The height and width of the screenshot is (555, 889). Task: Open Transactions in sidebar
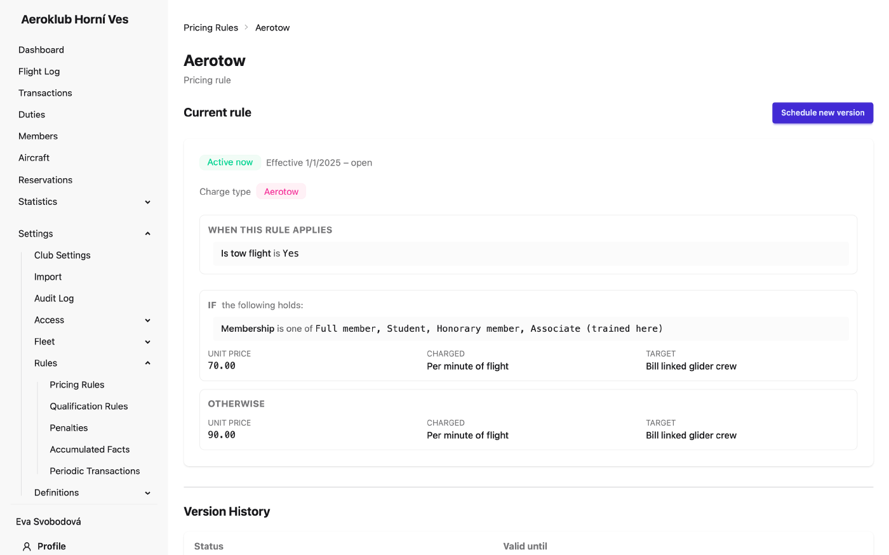click(x=45, y=93)
